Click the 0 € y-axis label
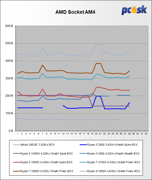This screenshot has height=180, width=152. pyautogui.click(x=11, y=131)
